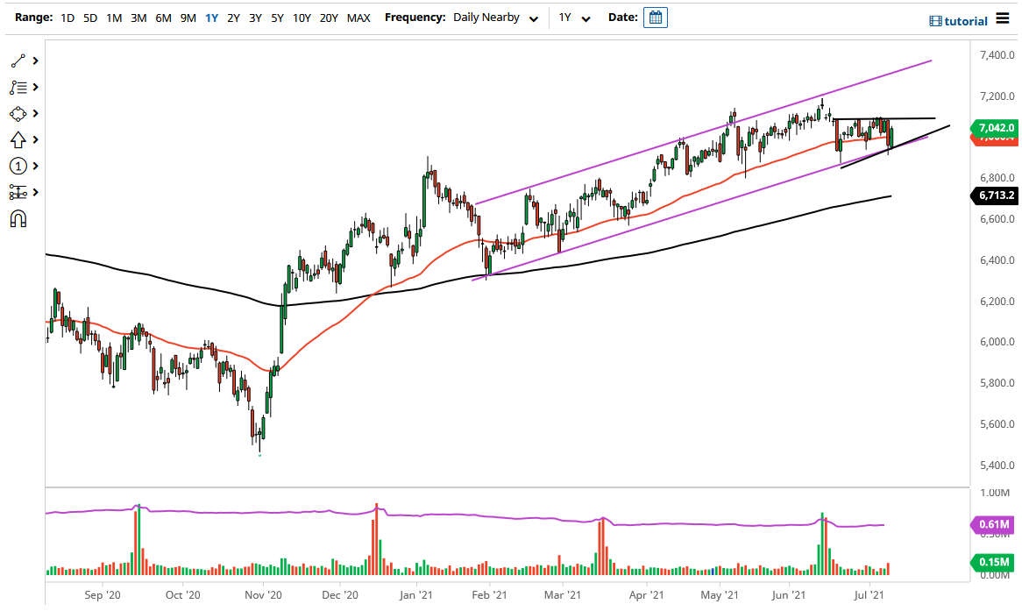Image resolution: width=1022 pixels, height=611 pixels.
Task: Enable magnet snap mode
Action: pyautogui.click(x=18, y=218)
